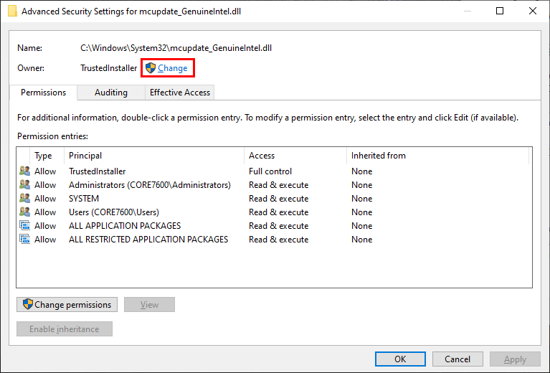Click the TrustedInstaller owner name
This screenshot has height=373, width=550.
tap(109, 68)
